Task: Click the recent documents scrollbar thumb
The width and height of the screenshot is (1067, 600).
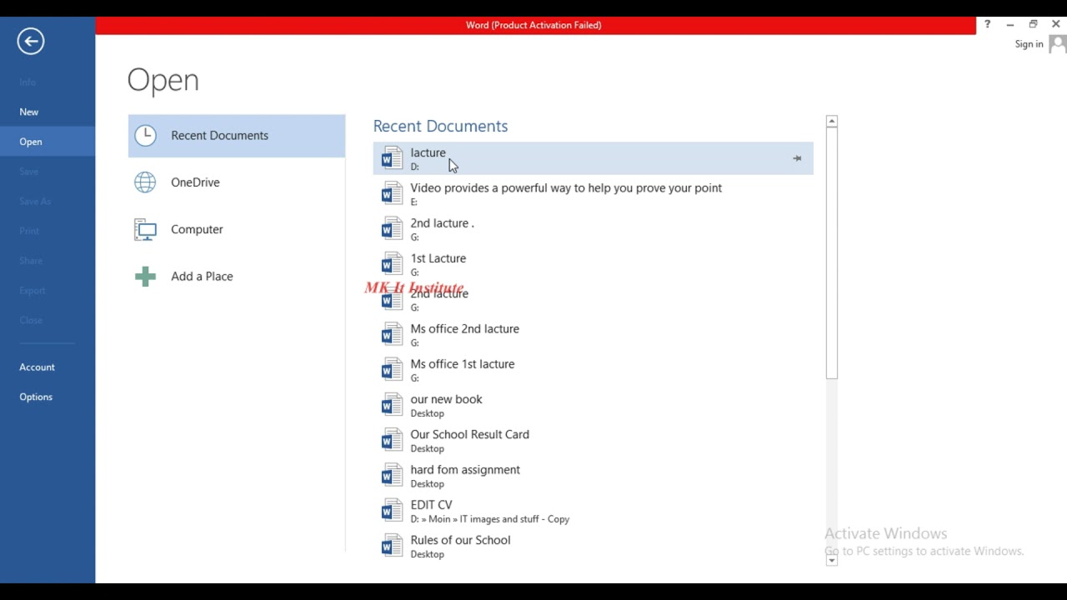Action: point(831,253)
